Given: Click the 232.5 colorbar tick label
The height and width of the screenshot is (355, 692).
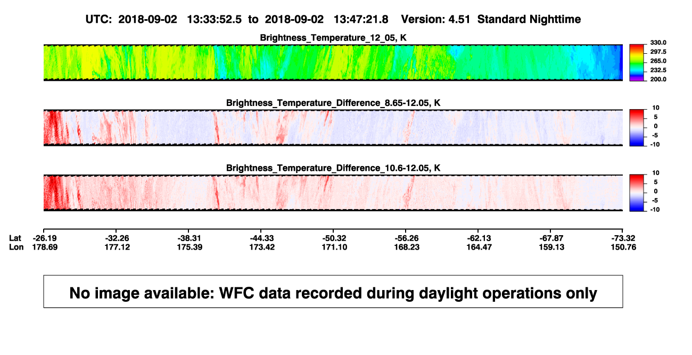Looking at the screenshot, I should point(657,70).
